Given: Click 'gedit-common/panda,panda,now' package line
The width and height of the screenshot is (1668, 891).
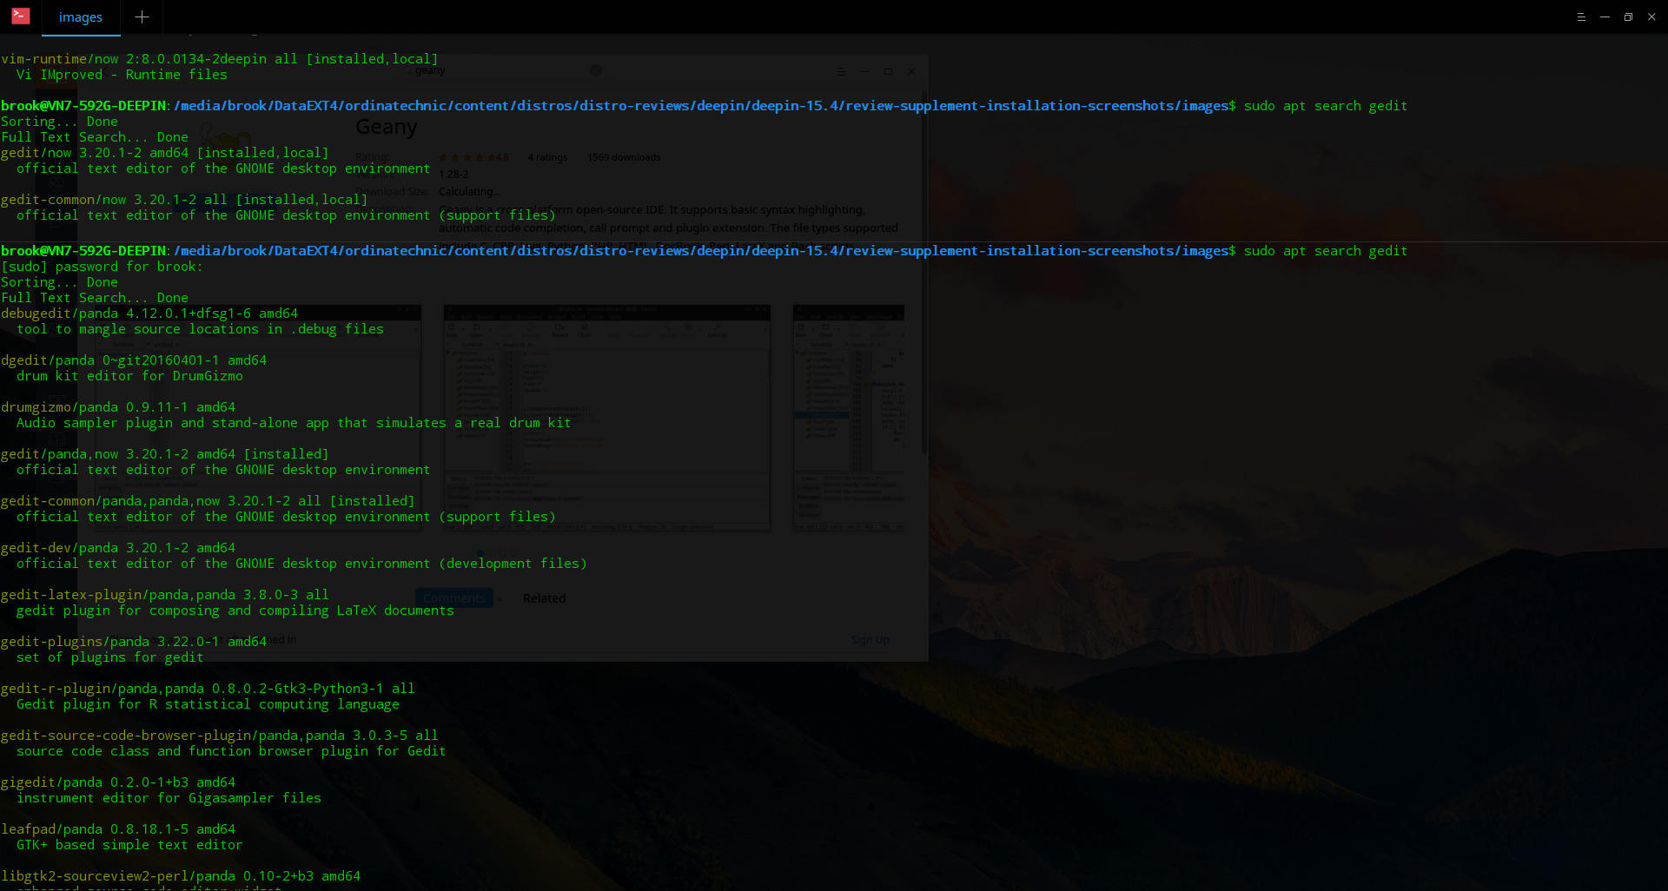Looking at the screenshot, I should 208,501.
